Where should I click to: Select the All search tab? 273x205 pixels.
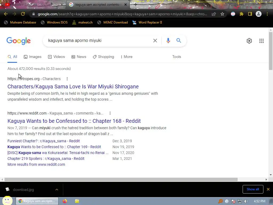12,57
